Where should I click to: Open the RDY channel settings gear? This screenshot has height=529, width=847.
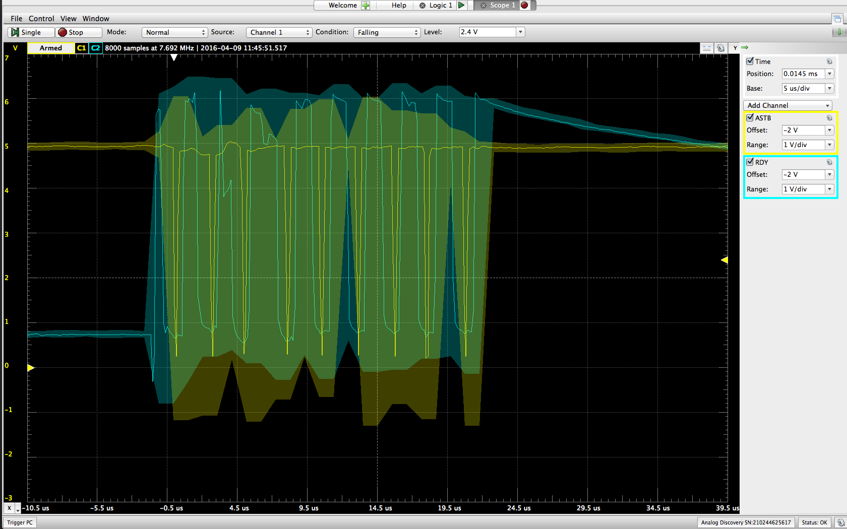(829, 162)
